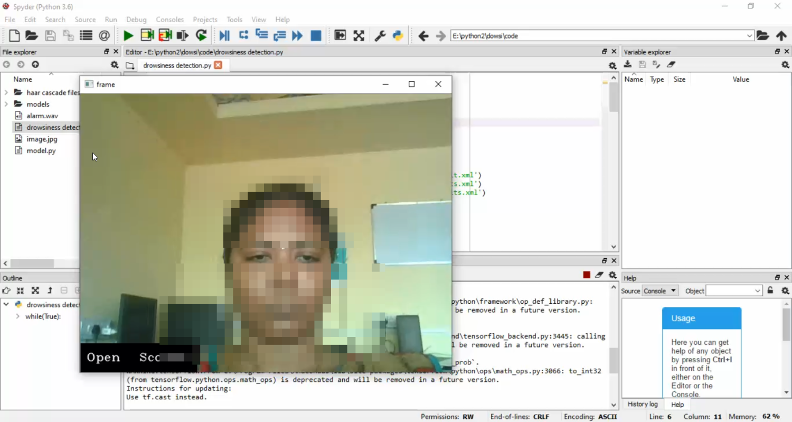Remove all variables with the Variable explorer eraser
The image size is (792, 422).
click(x=671, y=64)
